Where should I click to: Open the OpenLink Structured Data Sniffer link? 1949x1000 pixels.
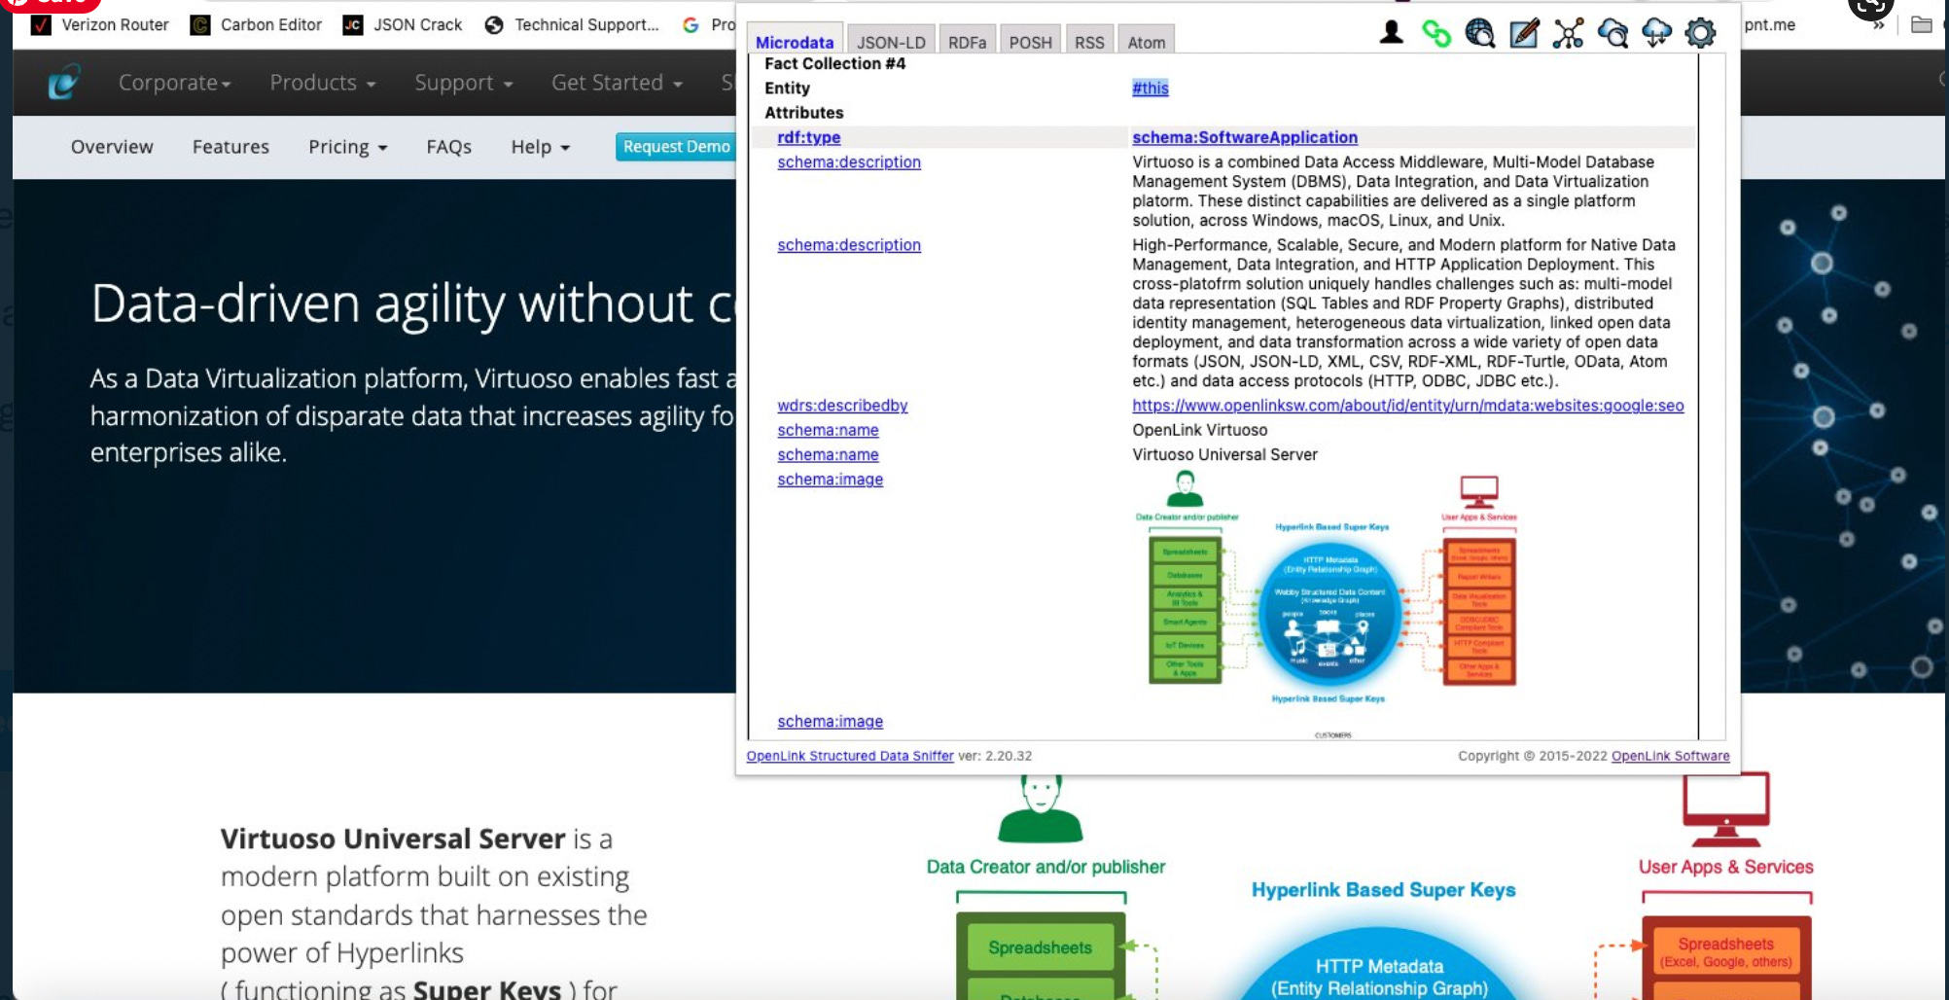point(850,756)
